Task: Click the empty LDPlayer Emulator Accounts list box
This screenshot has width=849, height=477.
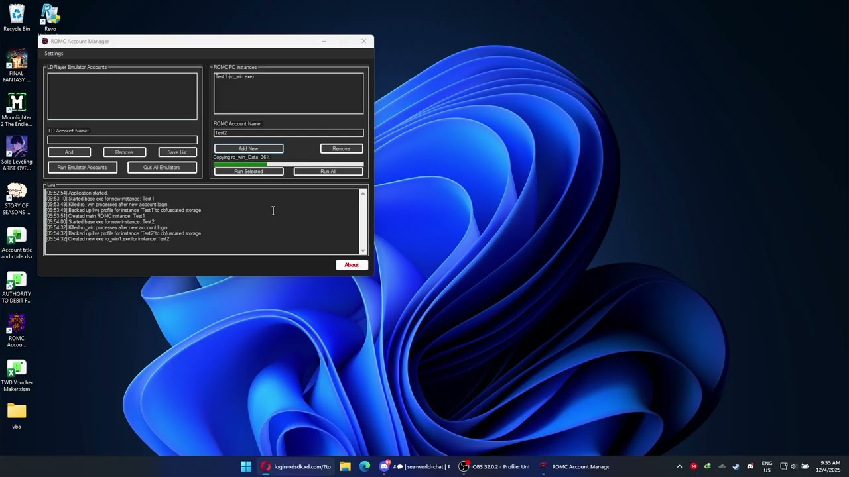Action: (x=122, y=96)
